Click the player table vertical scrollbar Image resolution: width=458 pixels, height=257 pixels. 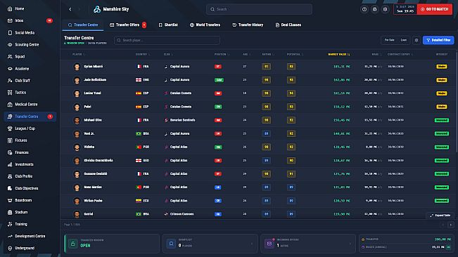coord(457,103)
